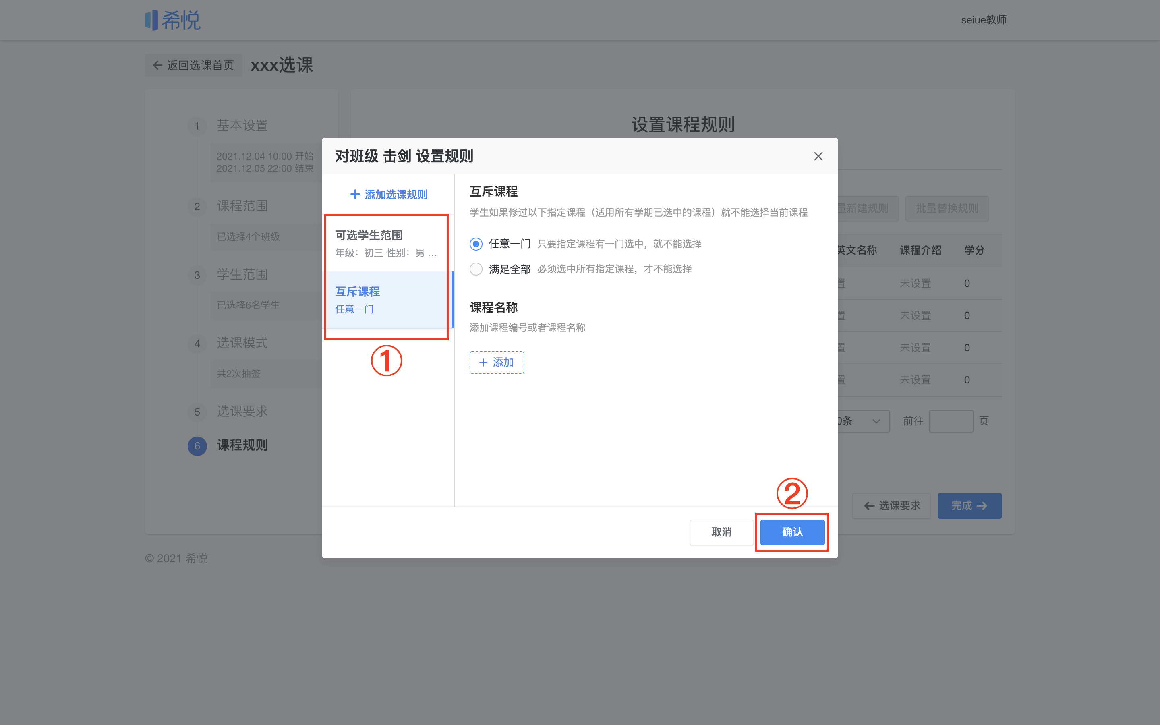The image size is (1160, 725).
Task: Click the dashed 添加 course button
Action: click(497, 362)
